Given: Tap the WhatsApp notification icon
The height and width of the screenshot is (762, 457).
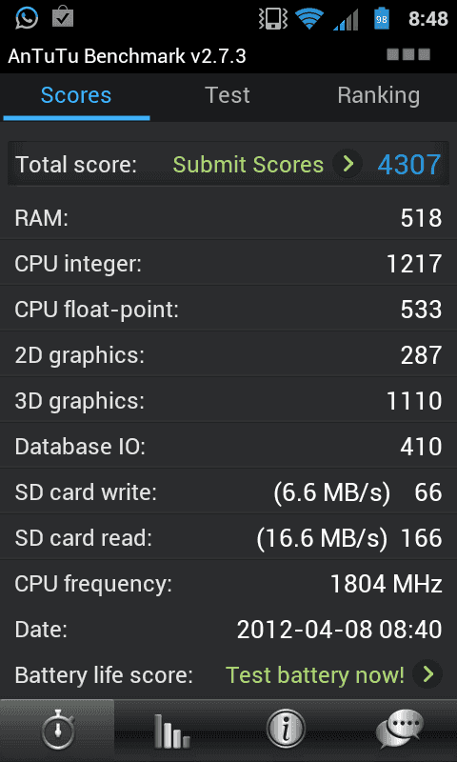Looking at the screenshot, I should click(27, 18).
